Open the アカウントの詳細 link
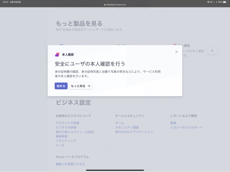 (x=68, y=123)
